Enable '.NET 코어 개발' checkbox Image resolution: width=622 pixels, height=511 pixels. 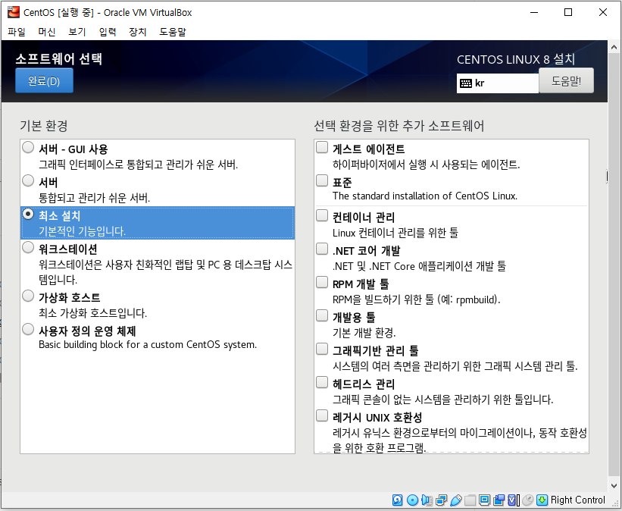point(322,249)
